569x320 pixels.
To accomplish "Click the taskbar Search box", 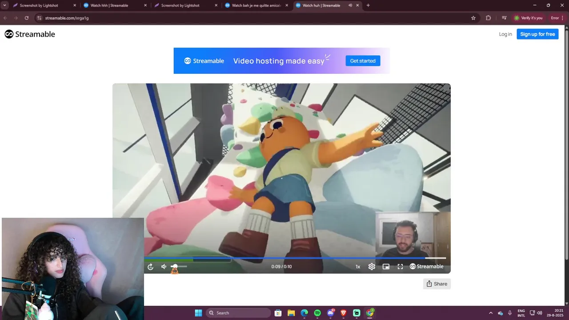I will pos(239,313).
